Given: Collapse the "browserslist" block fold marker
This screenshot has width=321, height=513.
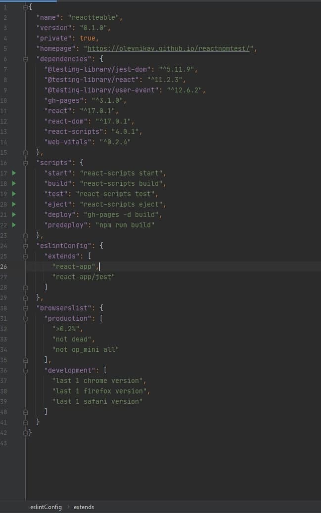Looking at the screenshot, I should (26, 308).
